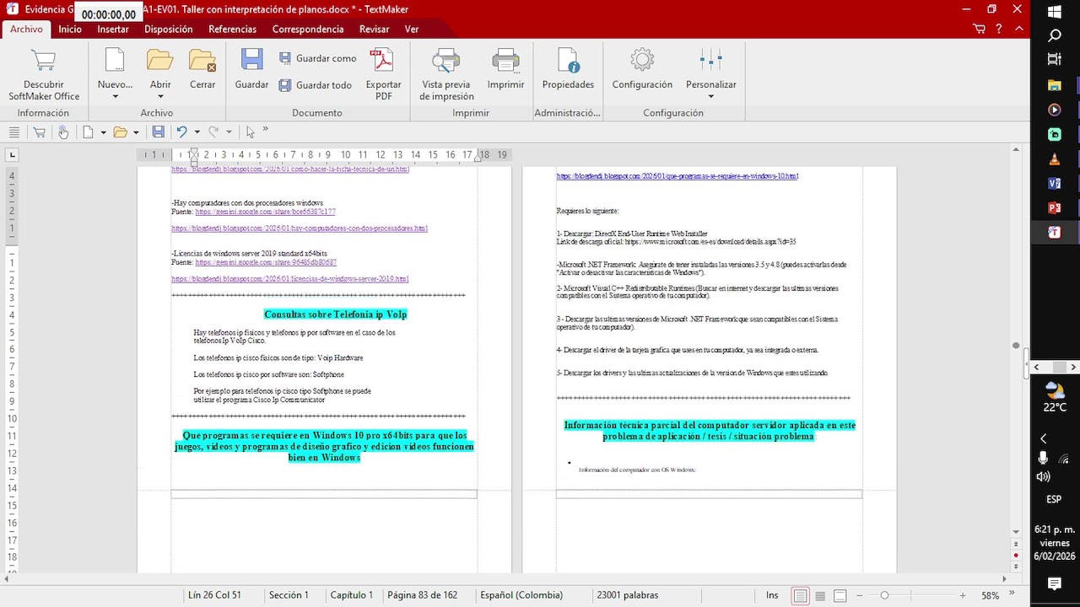
Task: Toggle the hand pan tool in quick toolbar
Action: pos(62,132)
